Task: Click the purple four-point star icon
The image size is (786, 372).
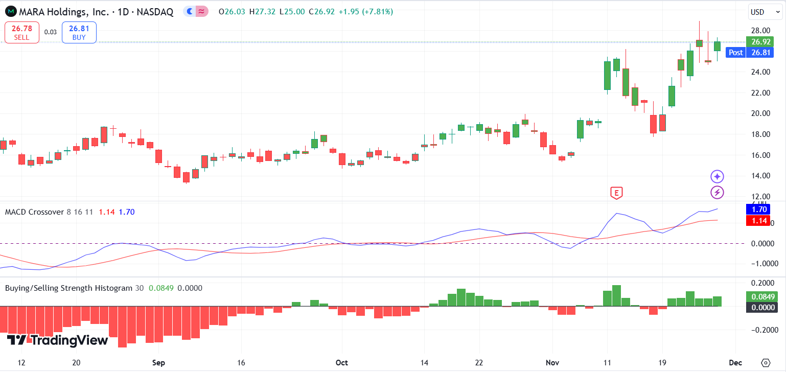Action: click(x=718, y=177)
